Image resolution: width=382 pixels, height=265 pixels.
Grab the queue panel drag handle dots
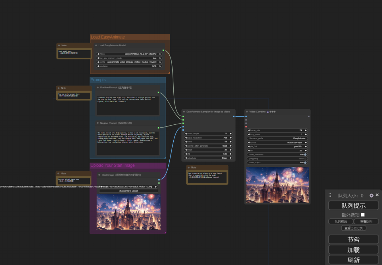coord(330,195)
